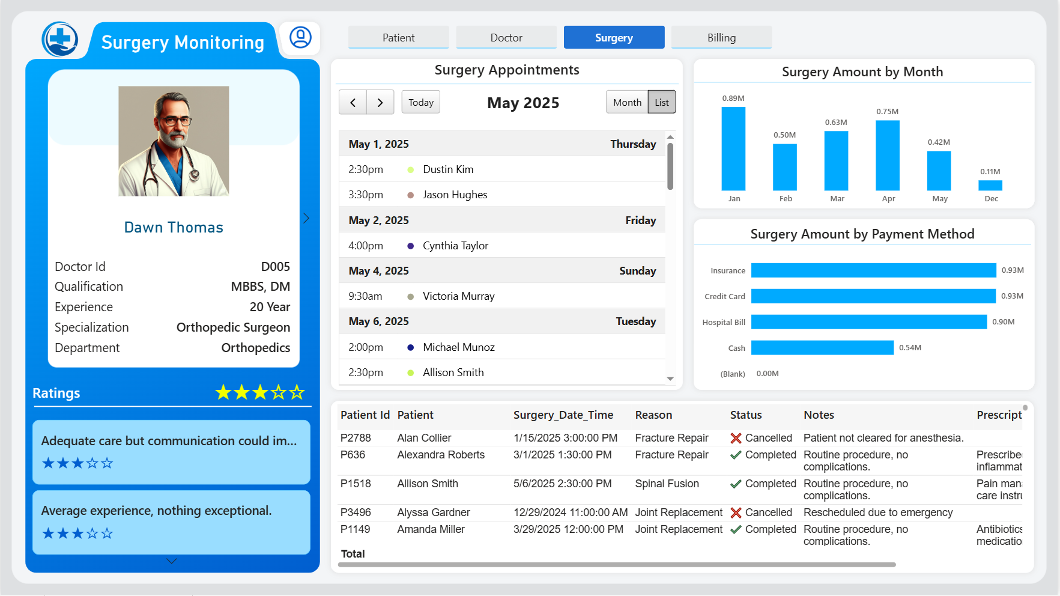Go to previous month in calendar

click(353, 102)
